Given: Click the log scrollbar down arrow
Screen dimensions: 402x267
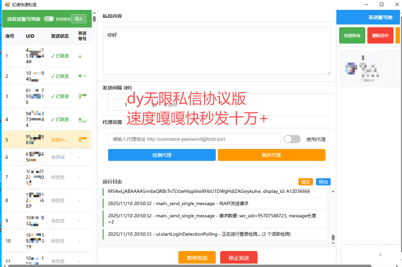Looking at the screenshot, I should click(x=333, y=244).
